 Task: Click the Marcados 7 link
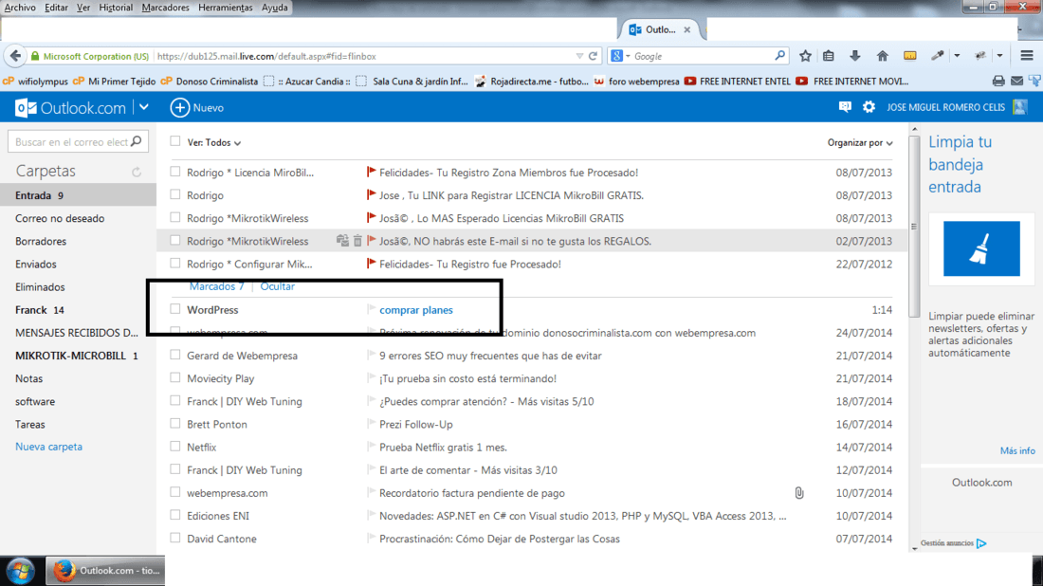[x=217, y=286]
